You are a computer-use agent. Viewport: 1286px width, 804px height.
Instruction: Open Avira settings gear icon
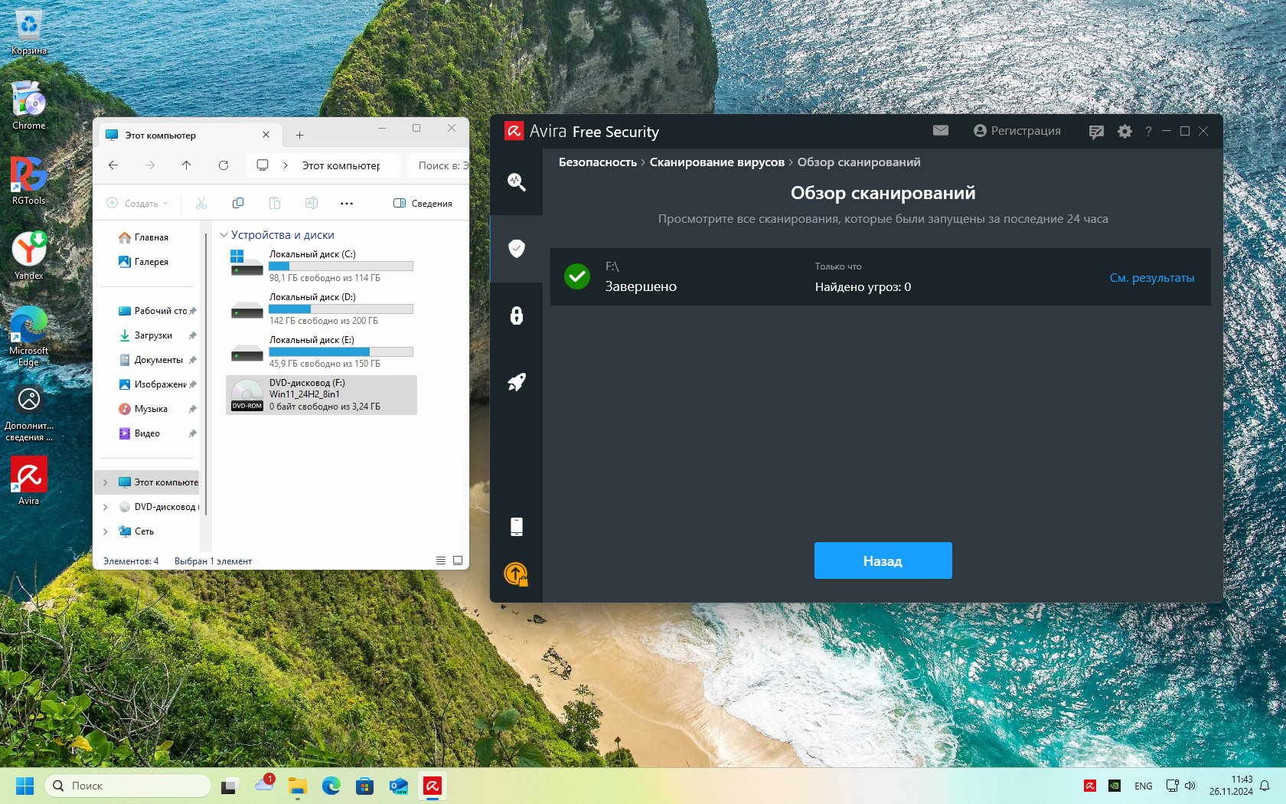point(1124,132)
